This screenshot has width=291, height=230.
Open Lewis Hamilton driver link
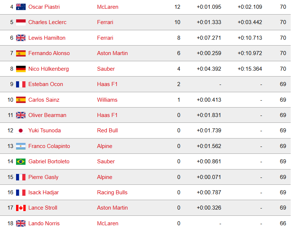coord(47,38)
